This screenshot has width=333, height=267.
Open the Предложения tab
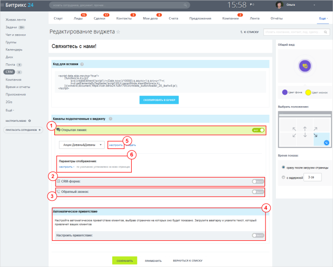pyautogui.click(x=200, y=19)
